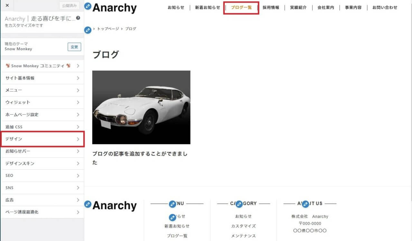Click the edit pencil on ABOUT US heading
412x241 pixels.
tap(305, 204)
